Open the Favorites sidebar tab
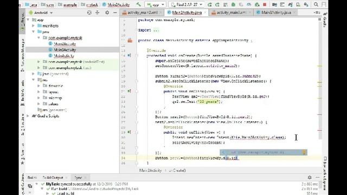Screen dimensions: 347x195 22,154
